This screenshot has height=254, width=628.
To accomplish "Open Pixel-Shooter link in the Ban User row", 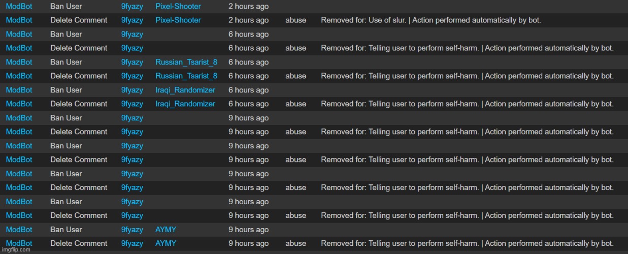I will (178, 7).
